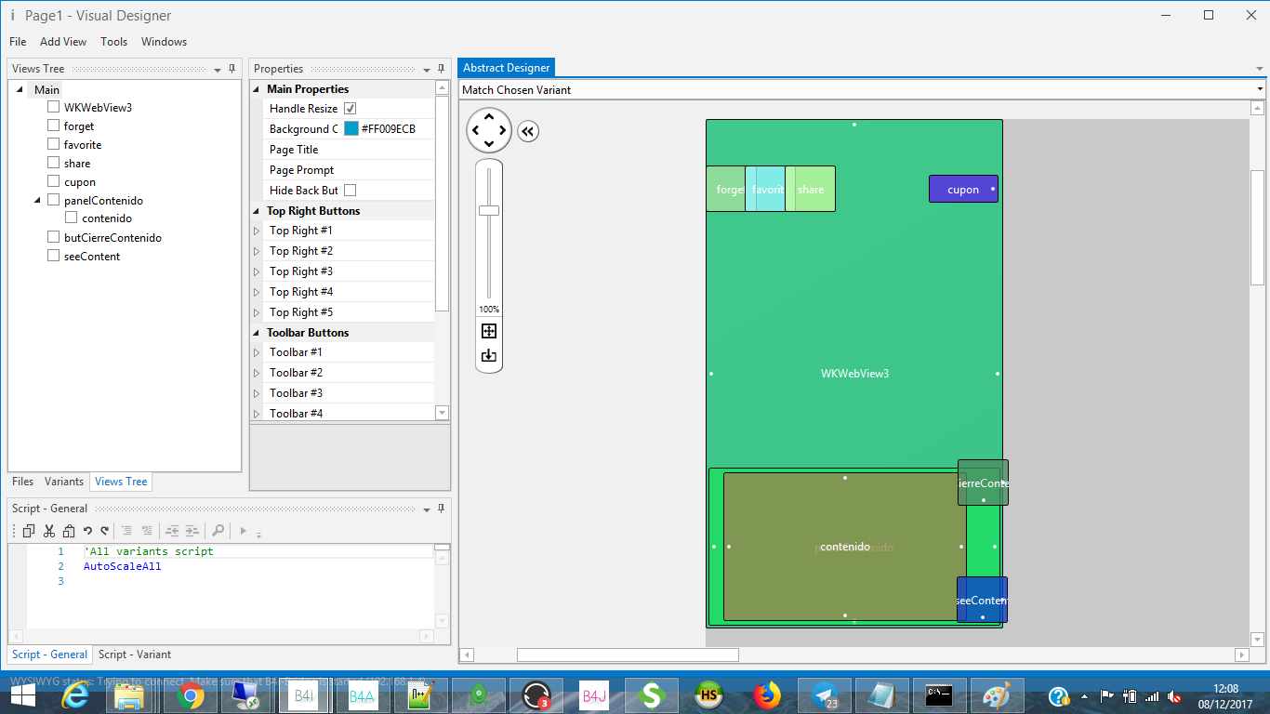
Task: Select the forget view in the designer
Action: pyautogui.click(x=726, y=190)
